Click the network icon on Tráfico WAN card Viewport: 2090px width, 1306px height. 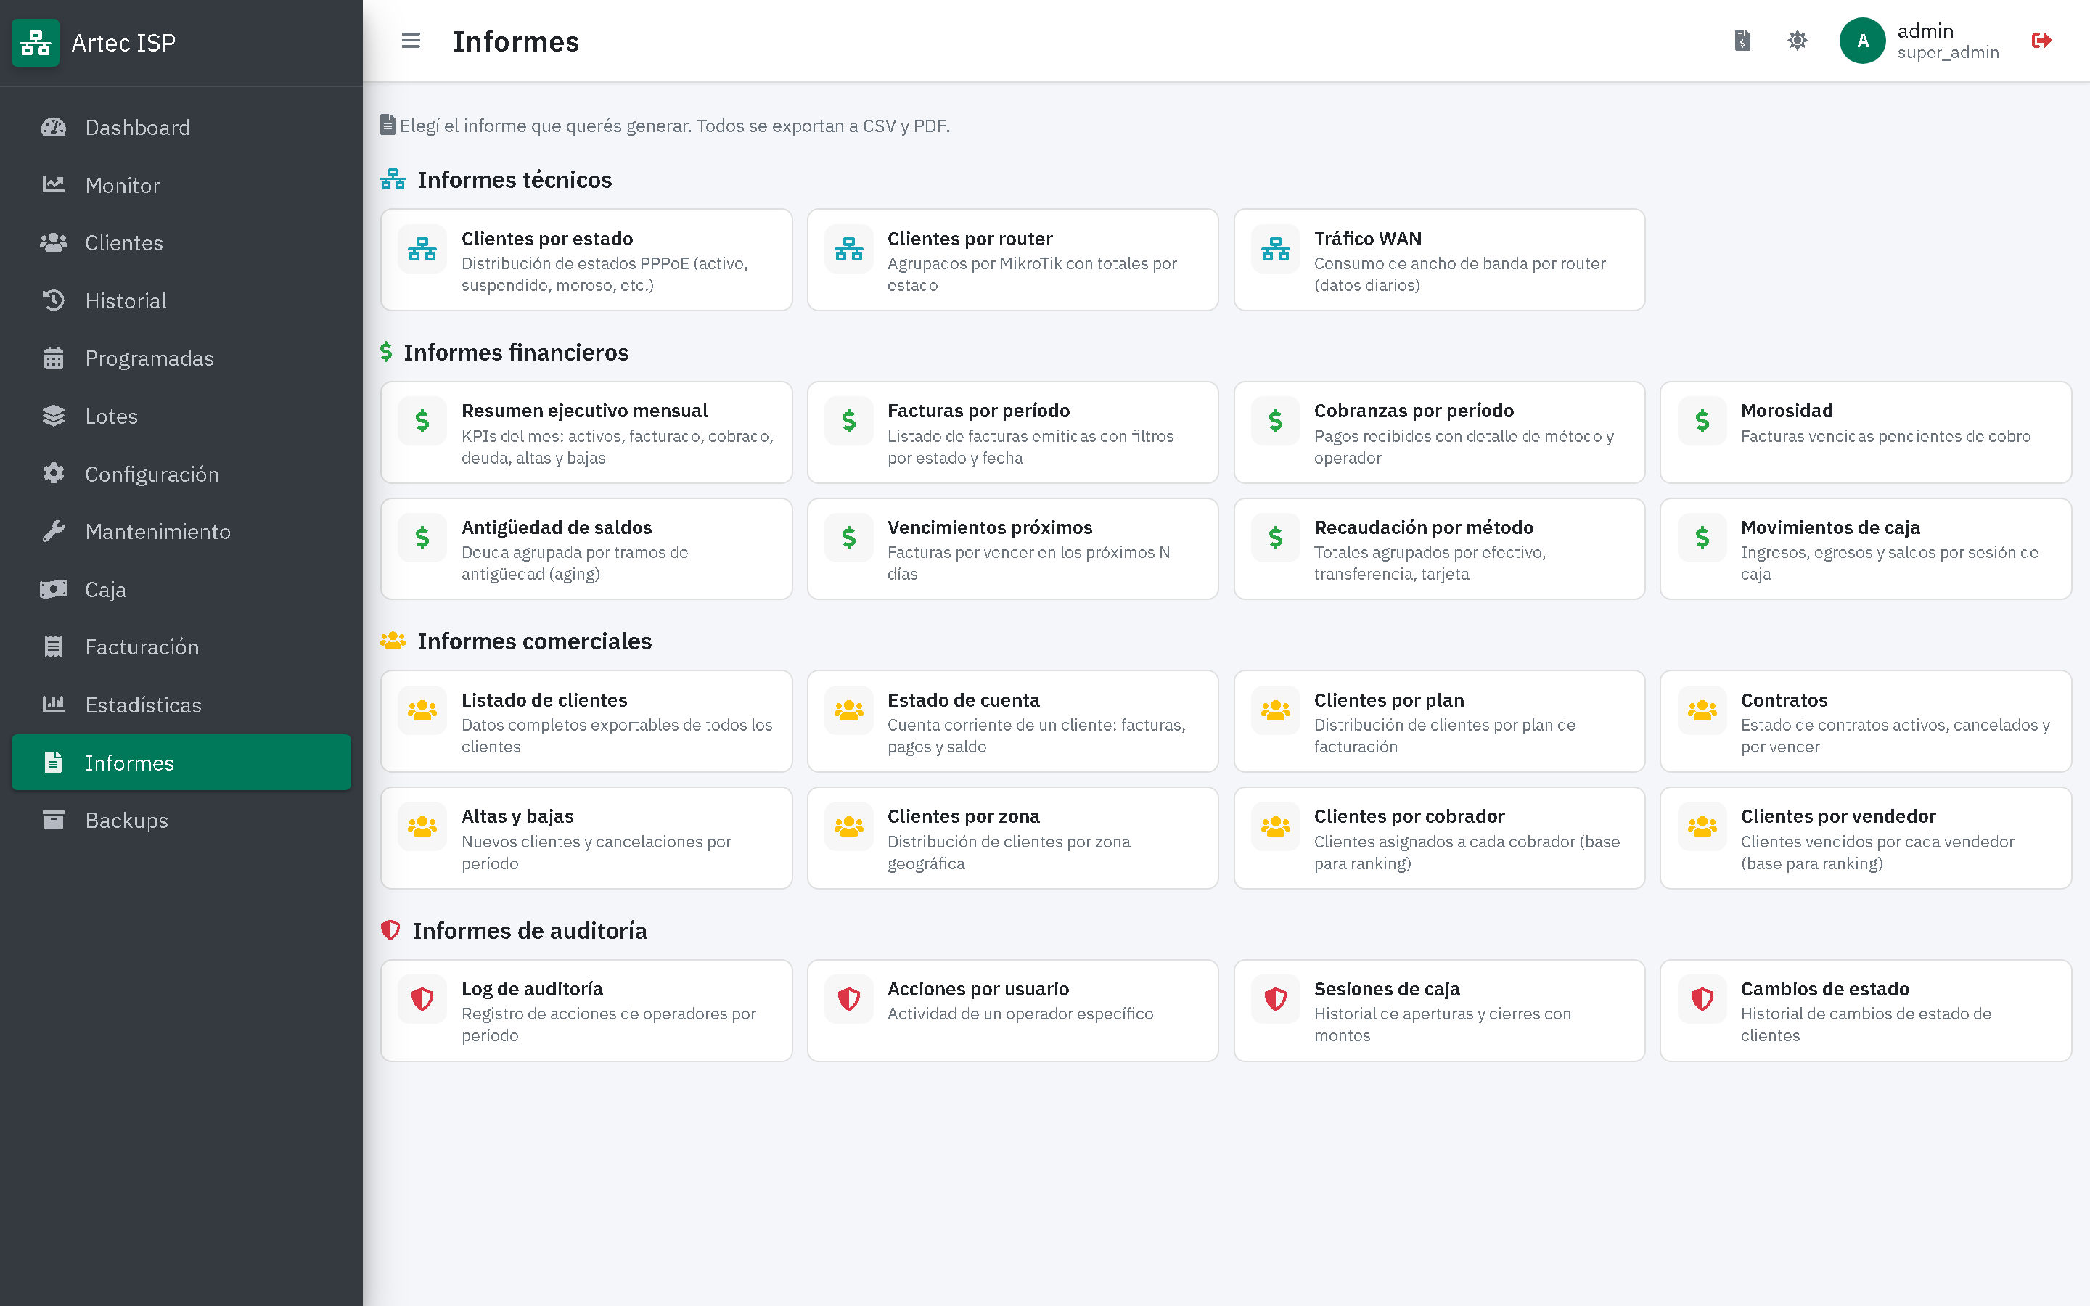coord(1276,250)
